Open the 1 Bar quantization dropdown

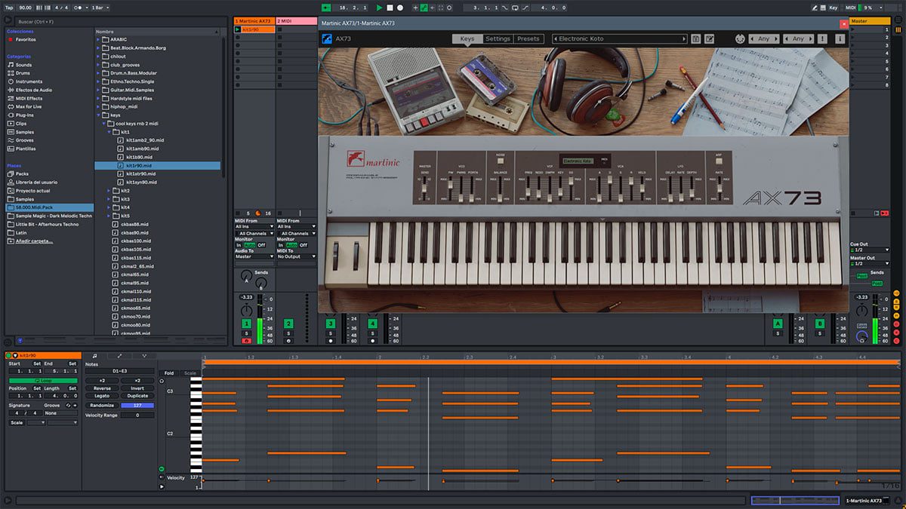click(x=99, y=8)
